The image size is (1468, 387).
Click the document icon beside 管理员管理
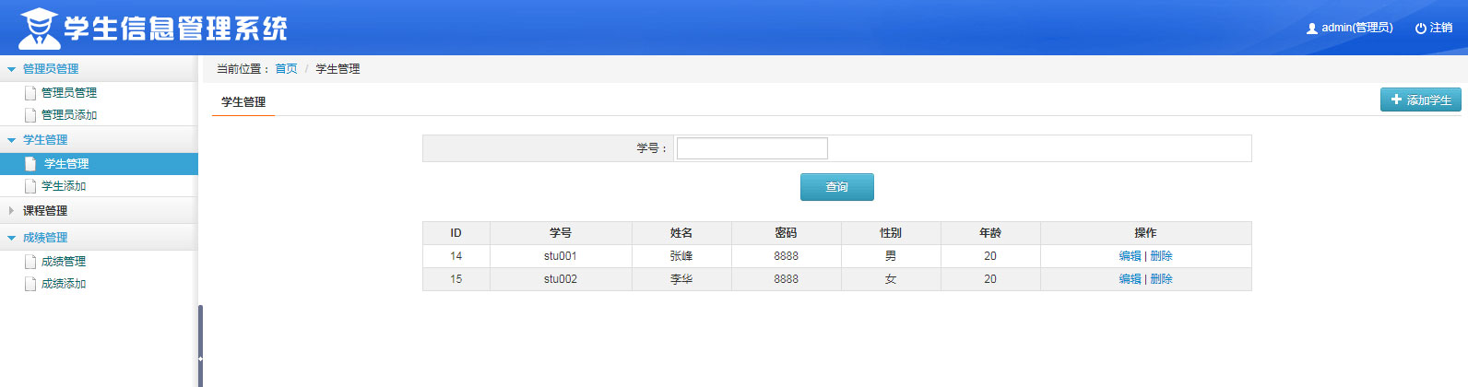(x=30, y=93)
